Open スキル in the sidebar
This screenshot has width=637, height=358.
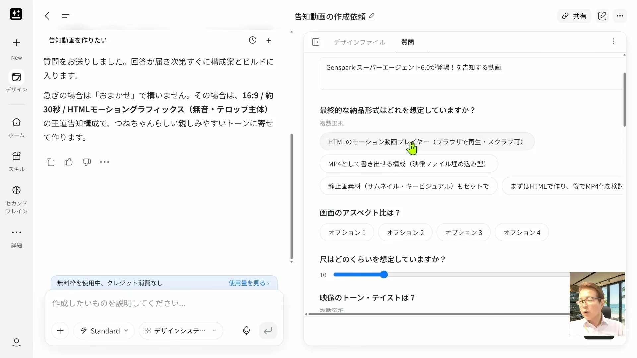(x=16, y=162)
